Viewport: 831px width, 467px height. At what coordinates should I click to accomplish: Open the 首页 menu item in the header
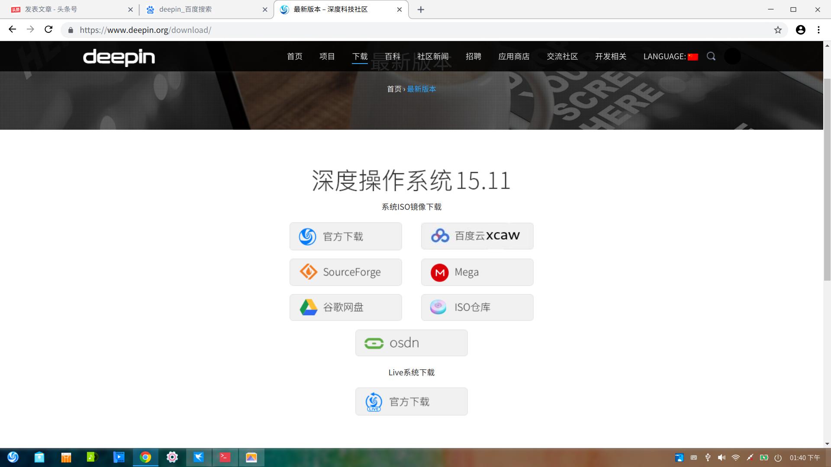point(295,56)
